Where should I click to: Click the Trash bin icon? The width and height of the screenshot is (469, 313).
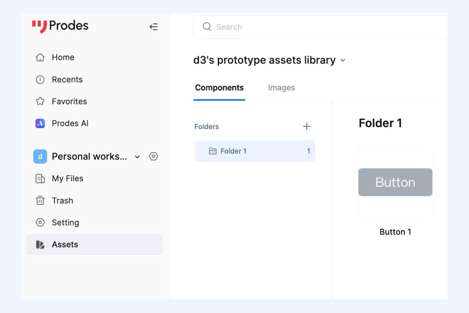click(40, 200)
